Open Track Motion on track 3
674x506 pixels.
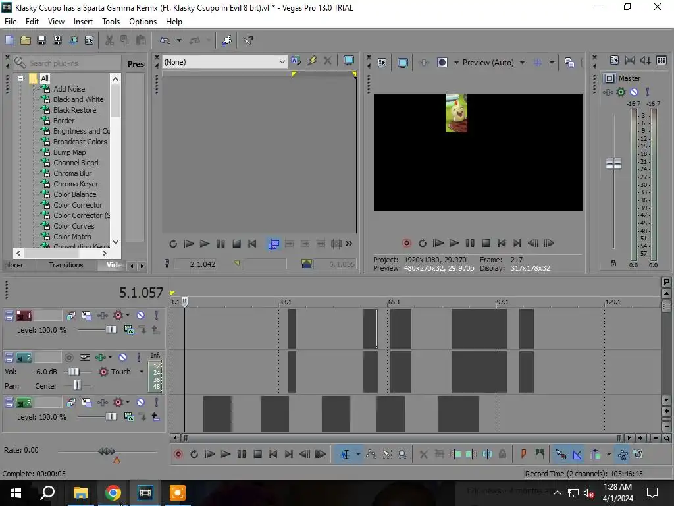(86, 403)
